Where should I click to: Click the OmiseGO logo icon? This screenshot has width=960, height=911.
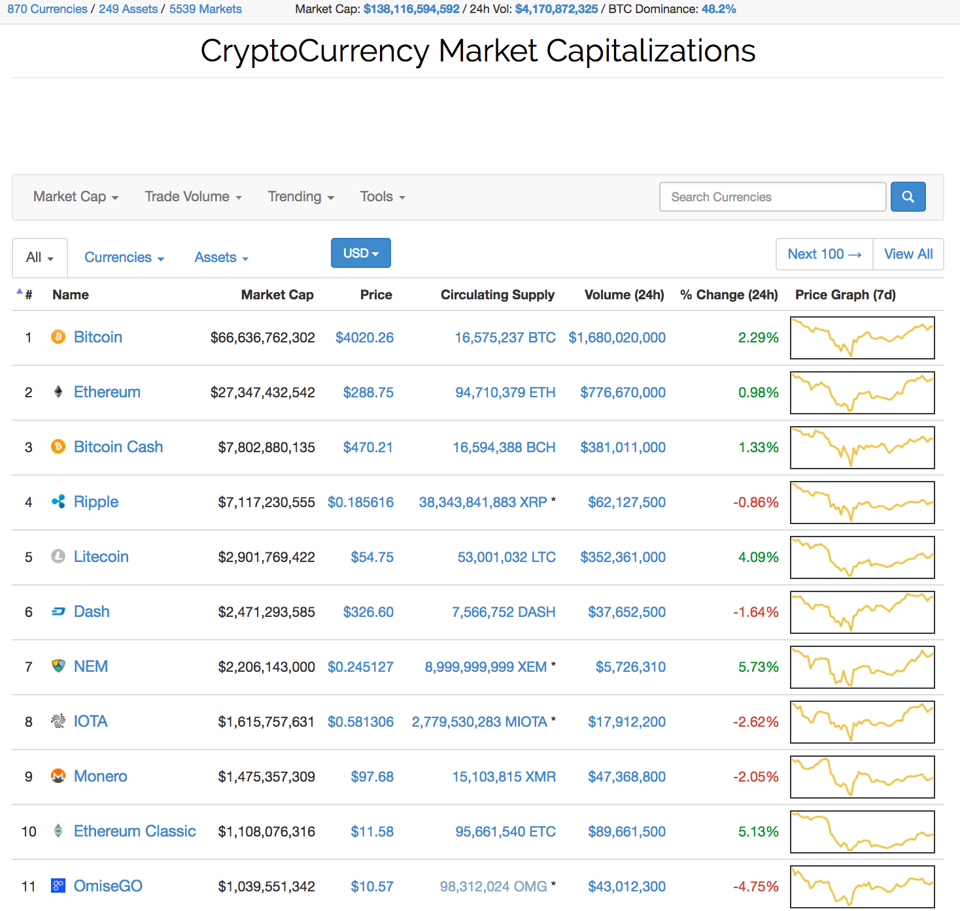[x=58, y=886]
